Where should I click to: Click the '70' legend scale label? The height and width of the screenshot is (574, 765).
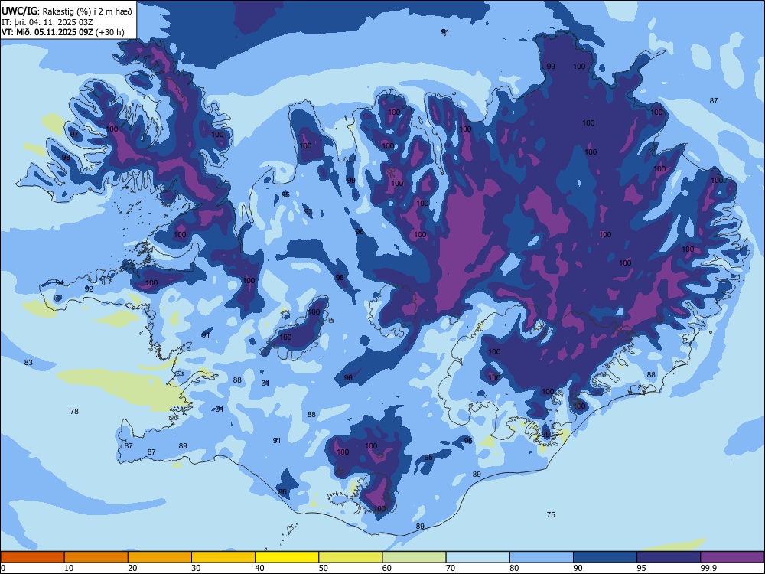(451, 568)
